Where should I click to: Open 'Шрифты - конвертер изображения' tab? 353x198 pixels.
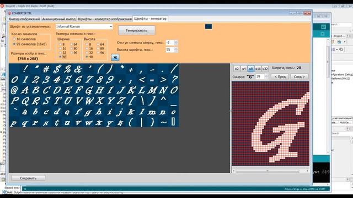[105, 19]
